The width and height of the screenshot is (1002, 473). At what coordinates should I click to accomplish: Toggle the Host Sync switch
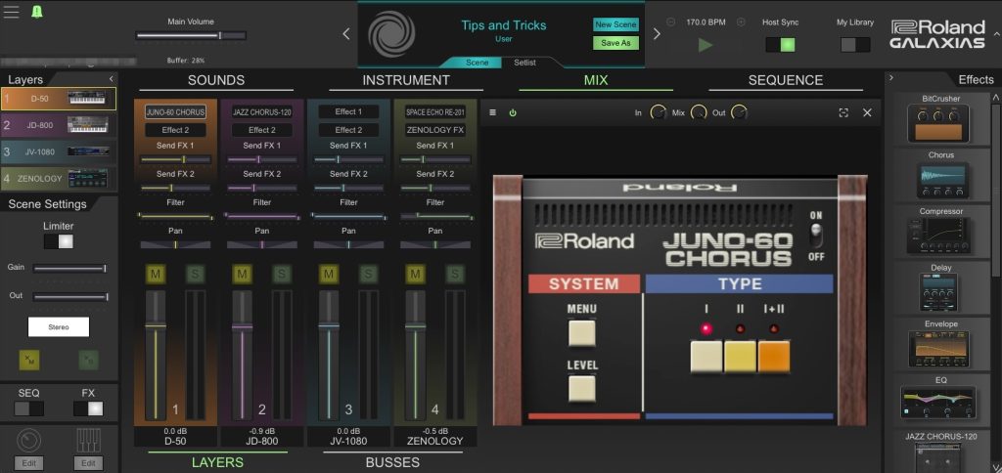pos(780,45)
